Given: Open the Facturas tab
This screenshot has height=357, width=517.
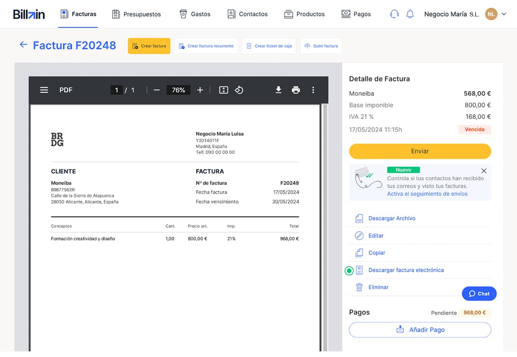Looking at the screenshot, I should tap(78, 14).
